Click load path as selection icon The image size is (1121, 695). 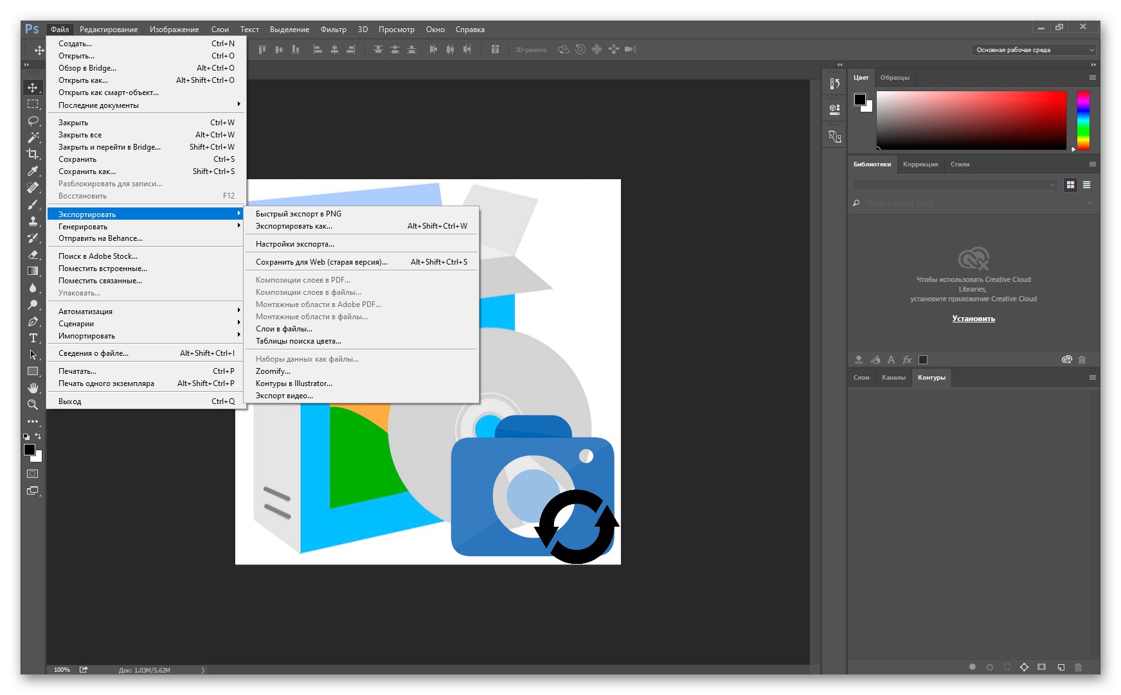click(x=1007, y=667)
